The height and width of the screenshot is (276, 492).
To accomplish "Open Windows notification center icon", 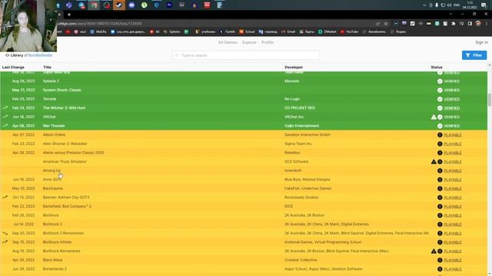I will (484, 5).
